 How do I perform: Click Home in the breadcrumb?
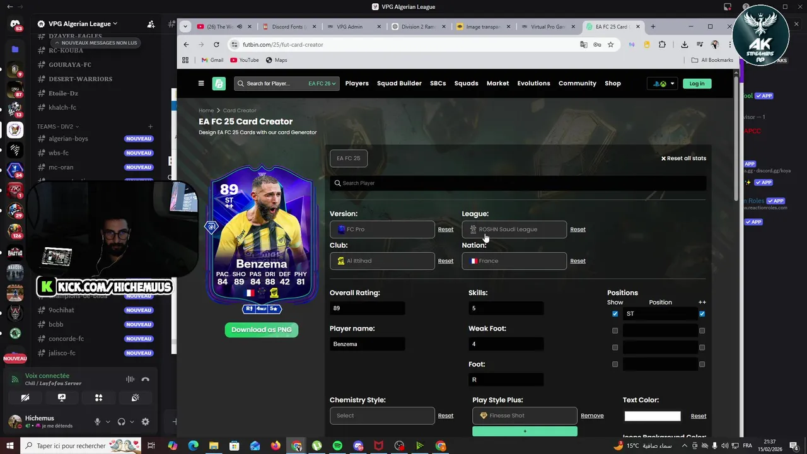point(206,110)
